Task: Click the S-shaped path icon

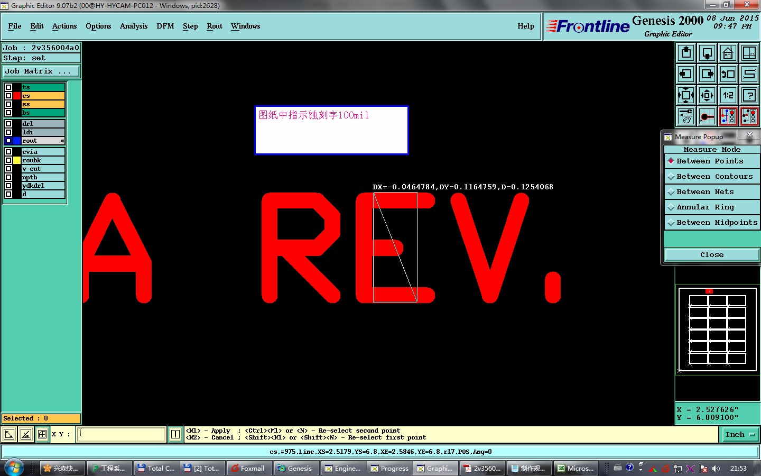Action: coord(749,74)
